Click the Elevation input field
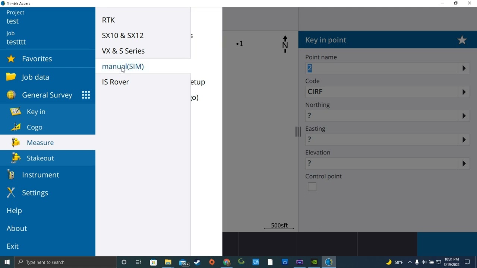This screenshot has height=268, width=477. tap(382, 163)
